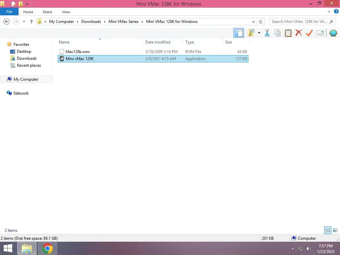Click the Mini vMac 128K application icon
The height and width of the screenshot is (255, 340).
click(62, 58)
